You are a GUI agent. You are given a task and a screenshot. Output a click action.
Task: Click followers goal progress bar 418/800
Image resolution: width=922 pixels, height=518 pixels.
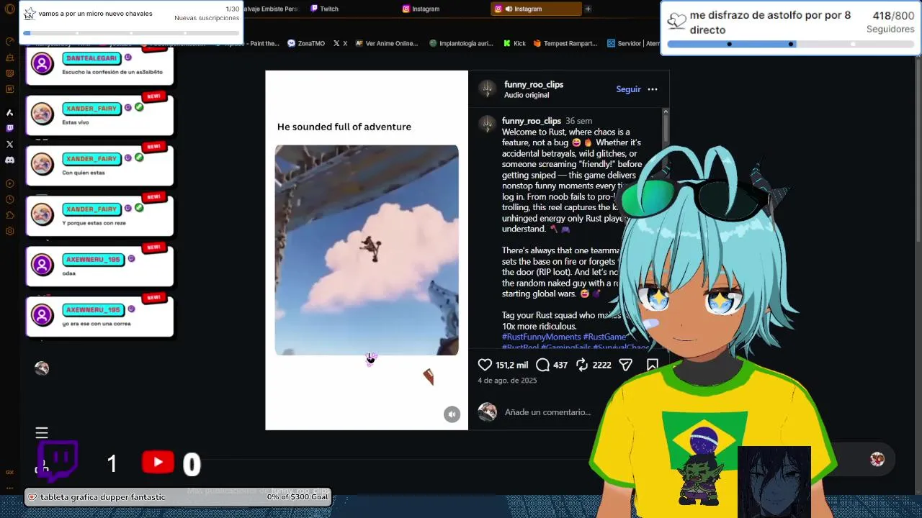click(x=790, y=44)
